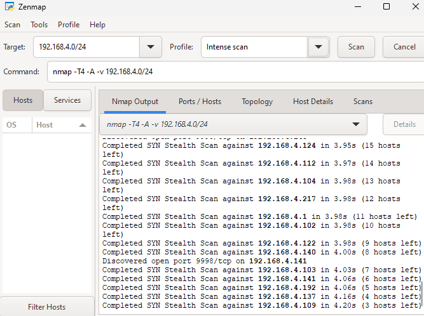Click the output line mentioning 192.168.4.112
The height and width of the screenshot is (316, 424).
click(x=251, y=168)
